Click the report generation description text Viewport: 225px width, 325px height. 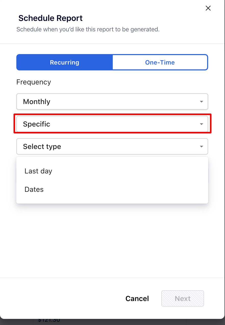point(88,29)
